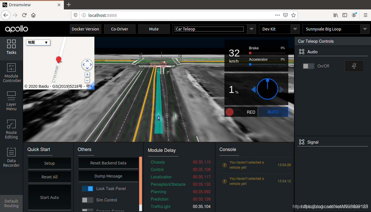
Task: Toggle the Lock Task Panel switch
Action: [x=87, y=189]
